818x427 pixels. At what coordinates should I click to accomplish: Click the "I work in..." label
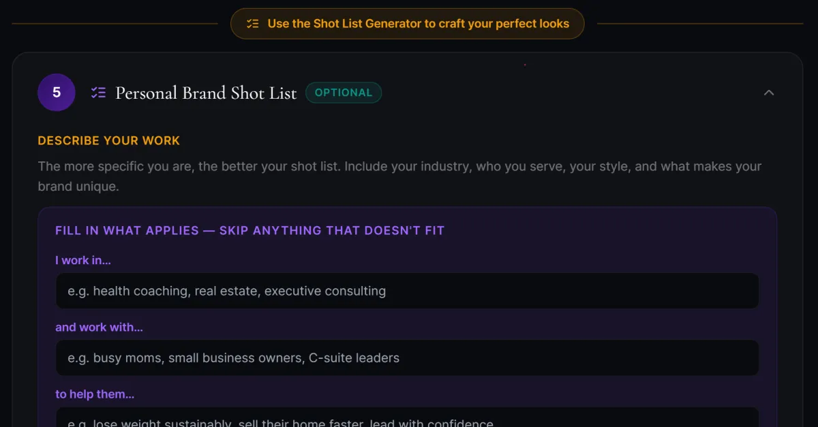pos(83,260)
